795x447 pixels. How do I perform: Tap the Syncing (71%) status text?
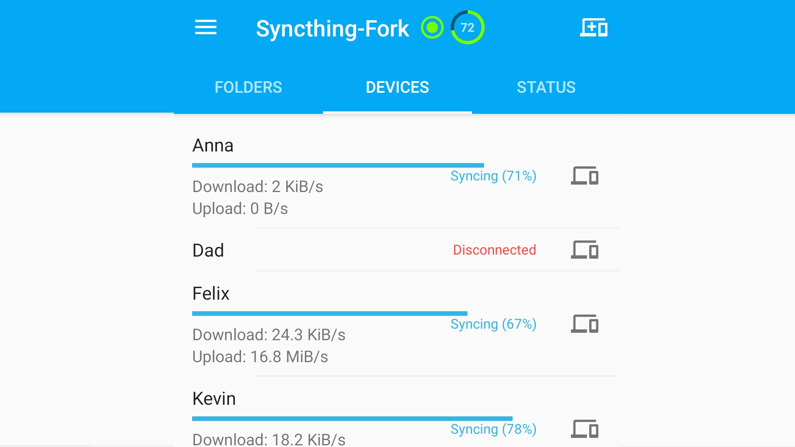pyautogui.click(x=493, y=176)
